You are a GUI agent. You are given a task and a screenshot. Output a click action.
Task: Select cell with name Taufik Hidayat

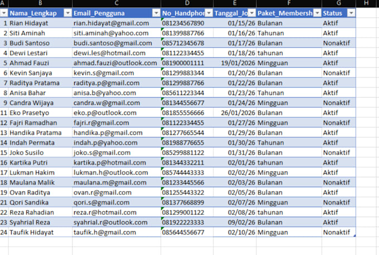point(40,232)
